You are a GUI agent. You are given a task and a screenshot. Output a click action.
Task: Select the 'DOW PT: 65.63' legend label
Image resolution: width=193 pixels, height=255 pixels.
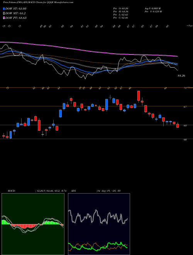tap(16, 18)
